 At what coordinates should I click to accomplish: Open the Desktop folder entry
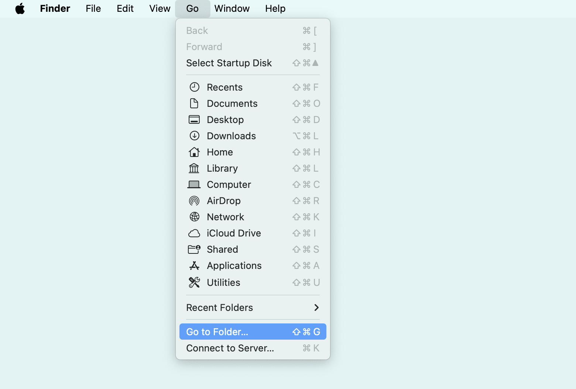pyautogui.click(x=225, y=119)
